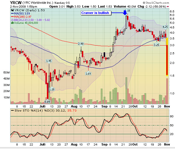Click the 3.25 price callout label
Screen dimensions: 175x149
point(156,45)
